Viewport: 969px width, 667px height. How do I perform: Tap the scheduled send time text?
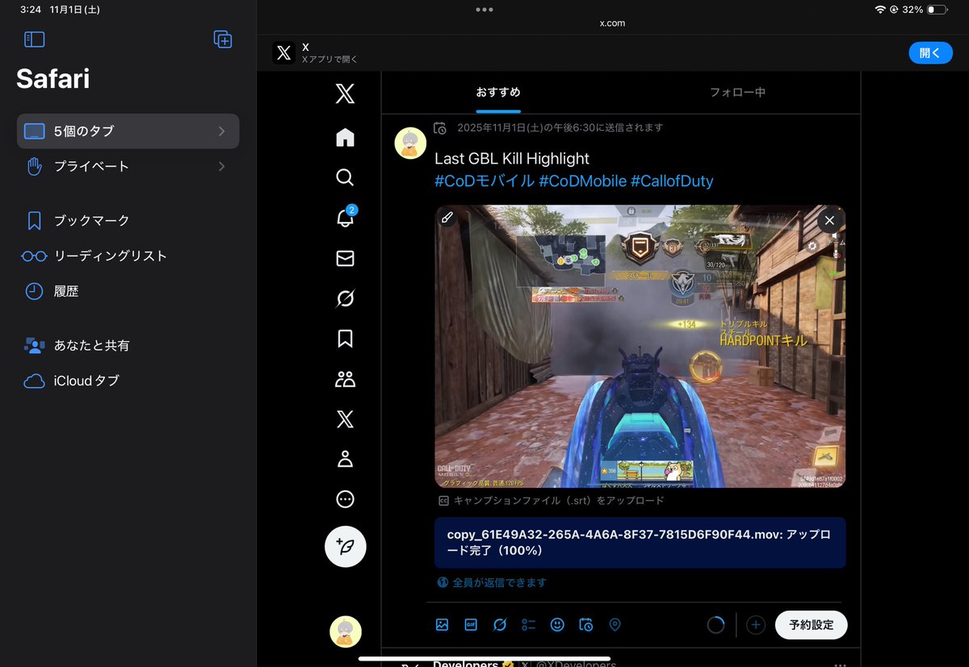click(x=560, y=127)
